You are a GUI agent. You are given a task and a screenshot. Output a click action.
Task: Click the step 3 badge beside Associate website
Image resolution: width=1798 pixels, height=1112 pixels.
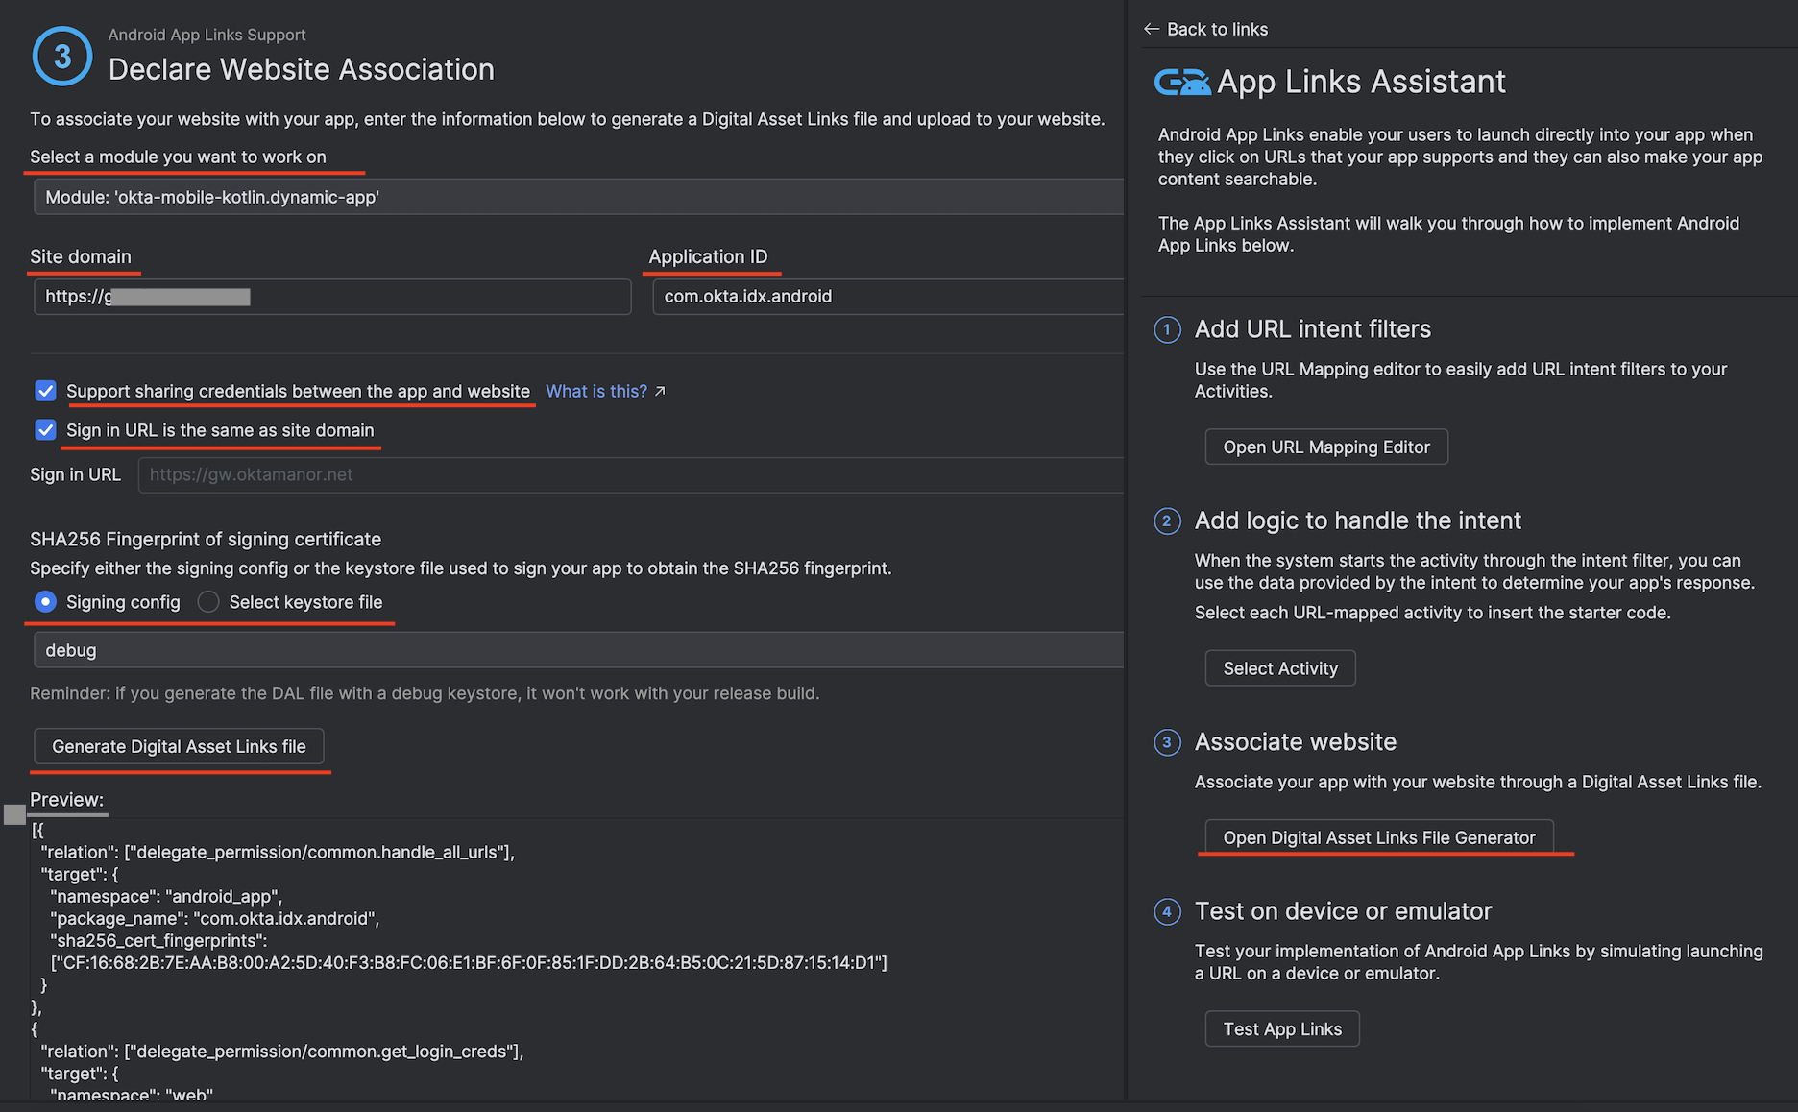pyautogui.click(x=1166, y=742)
